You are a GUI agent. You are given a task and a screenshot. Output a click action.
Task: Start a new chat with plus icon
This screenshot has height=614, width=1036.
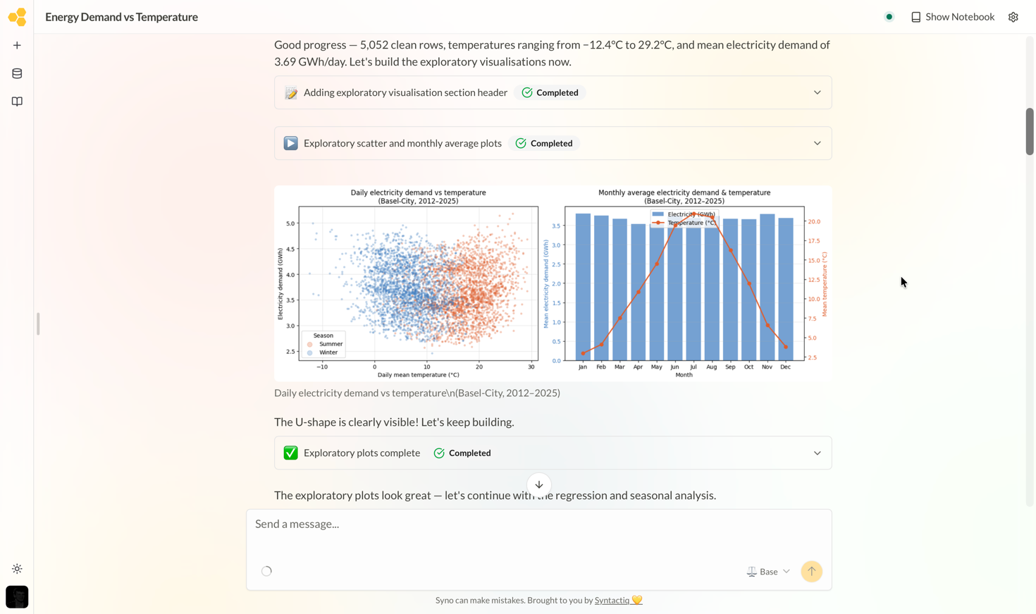click(x=17, y=45)
